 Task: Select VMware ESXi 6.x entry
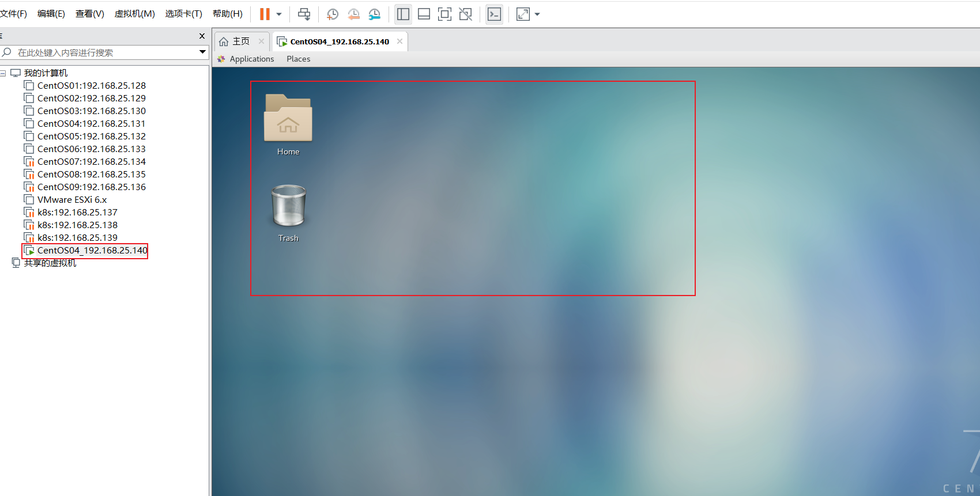coord(72,200)
